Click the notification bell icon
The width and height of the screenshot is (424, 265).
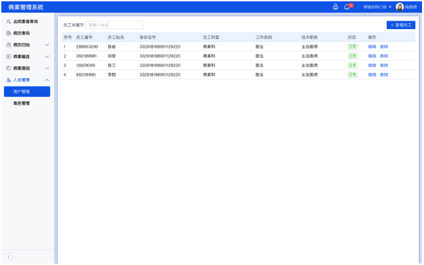point(346,7)
